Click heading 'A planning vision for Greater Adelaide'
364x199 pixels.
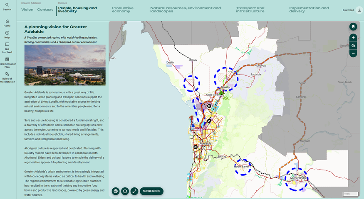(x=56, y=29)
